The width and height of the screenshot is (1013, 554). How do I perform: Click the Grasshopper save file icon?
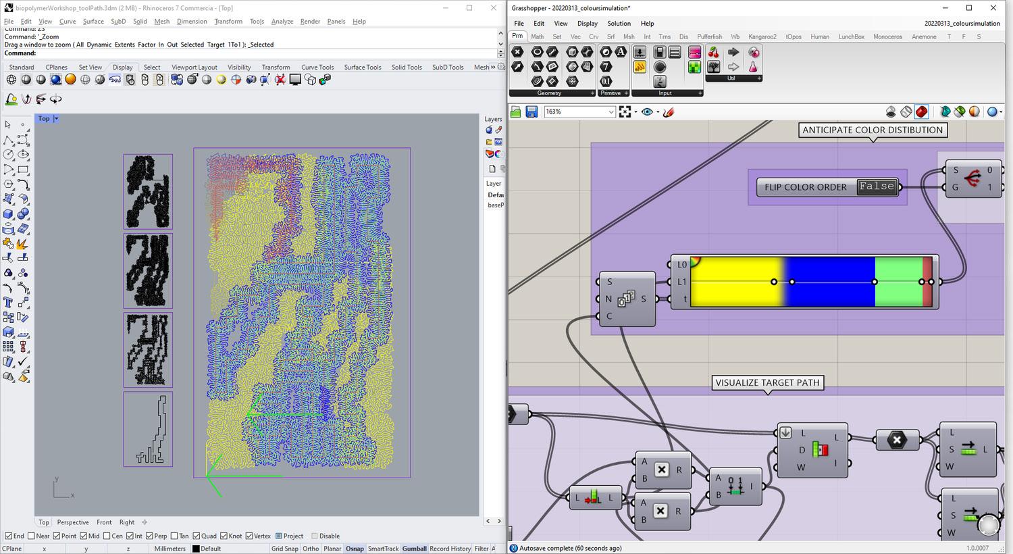click(x=531, y=112)
